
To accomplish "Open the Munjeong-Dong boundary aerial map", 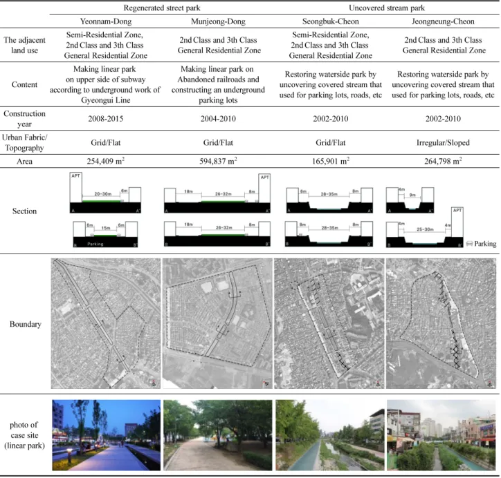I will [x=217, y=323].
